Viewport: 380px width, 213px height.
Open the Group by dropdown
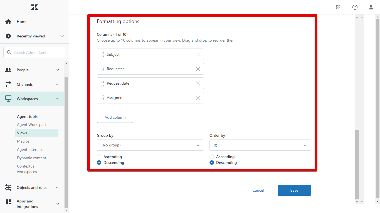click(x=150, y=145)
